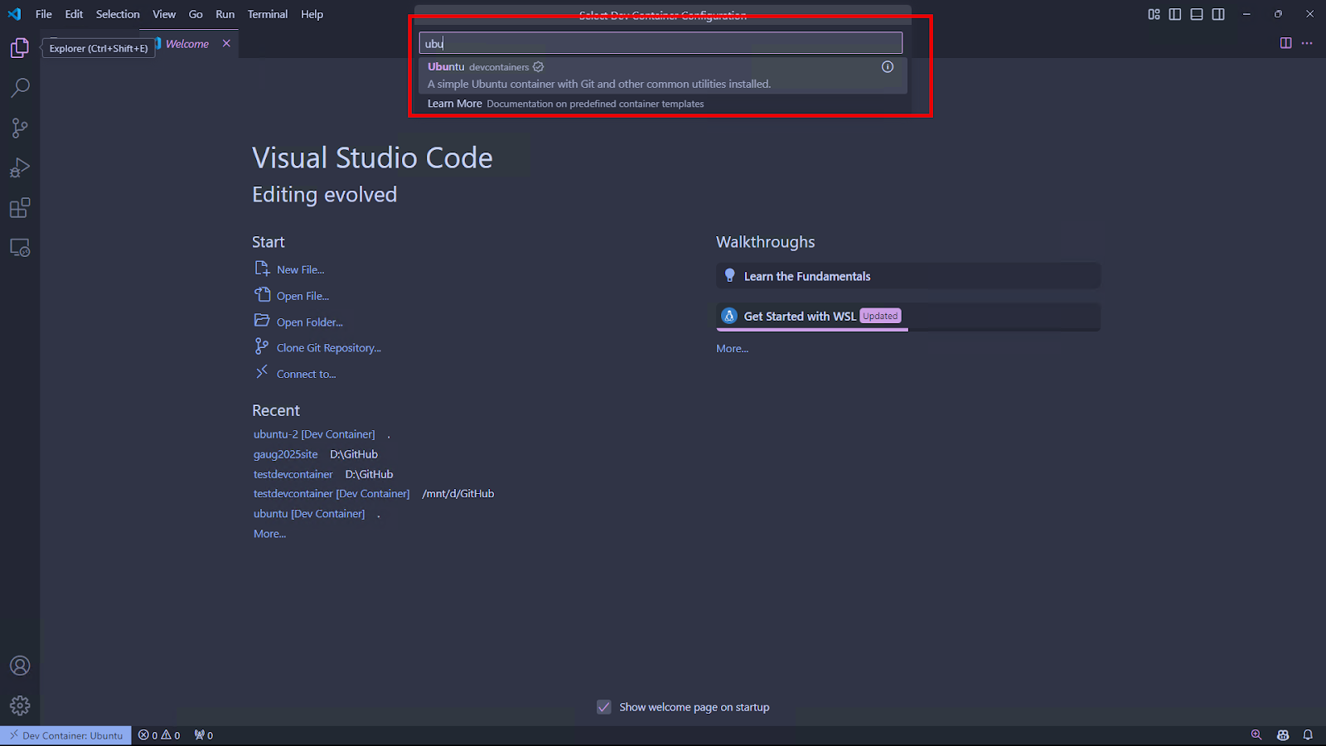This screenshot has width=1326, height=746.
Task: Open notifications bell in status bar
Action: point(1308,735)
